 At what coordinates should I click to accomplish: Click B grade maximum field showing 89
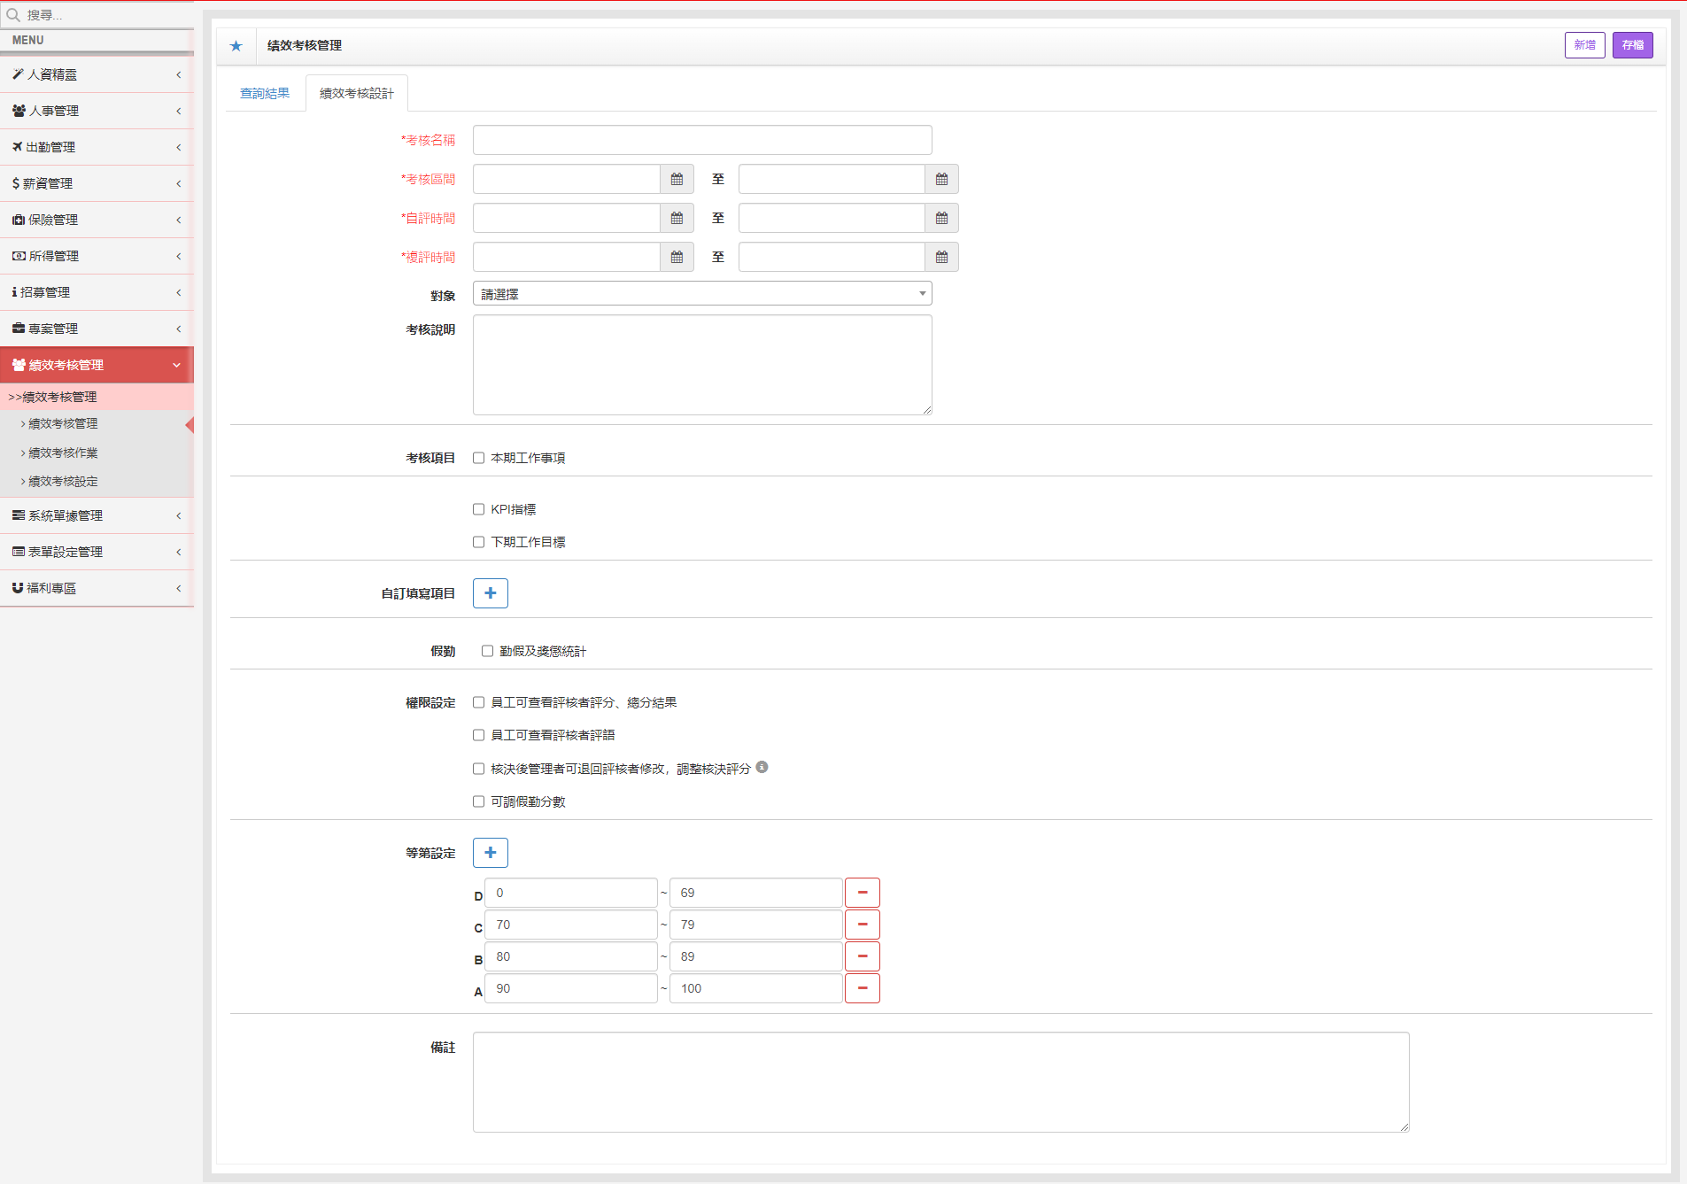755,956
